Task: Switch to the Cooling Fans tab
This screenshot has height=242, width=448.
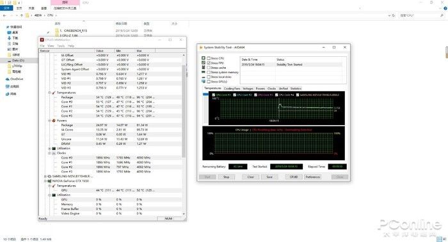Action: [x=232, y=89]
